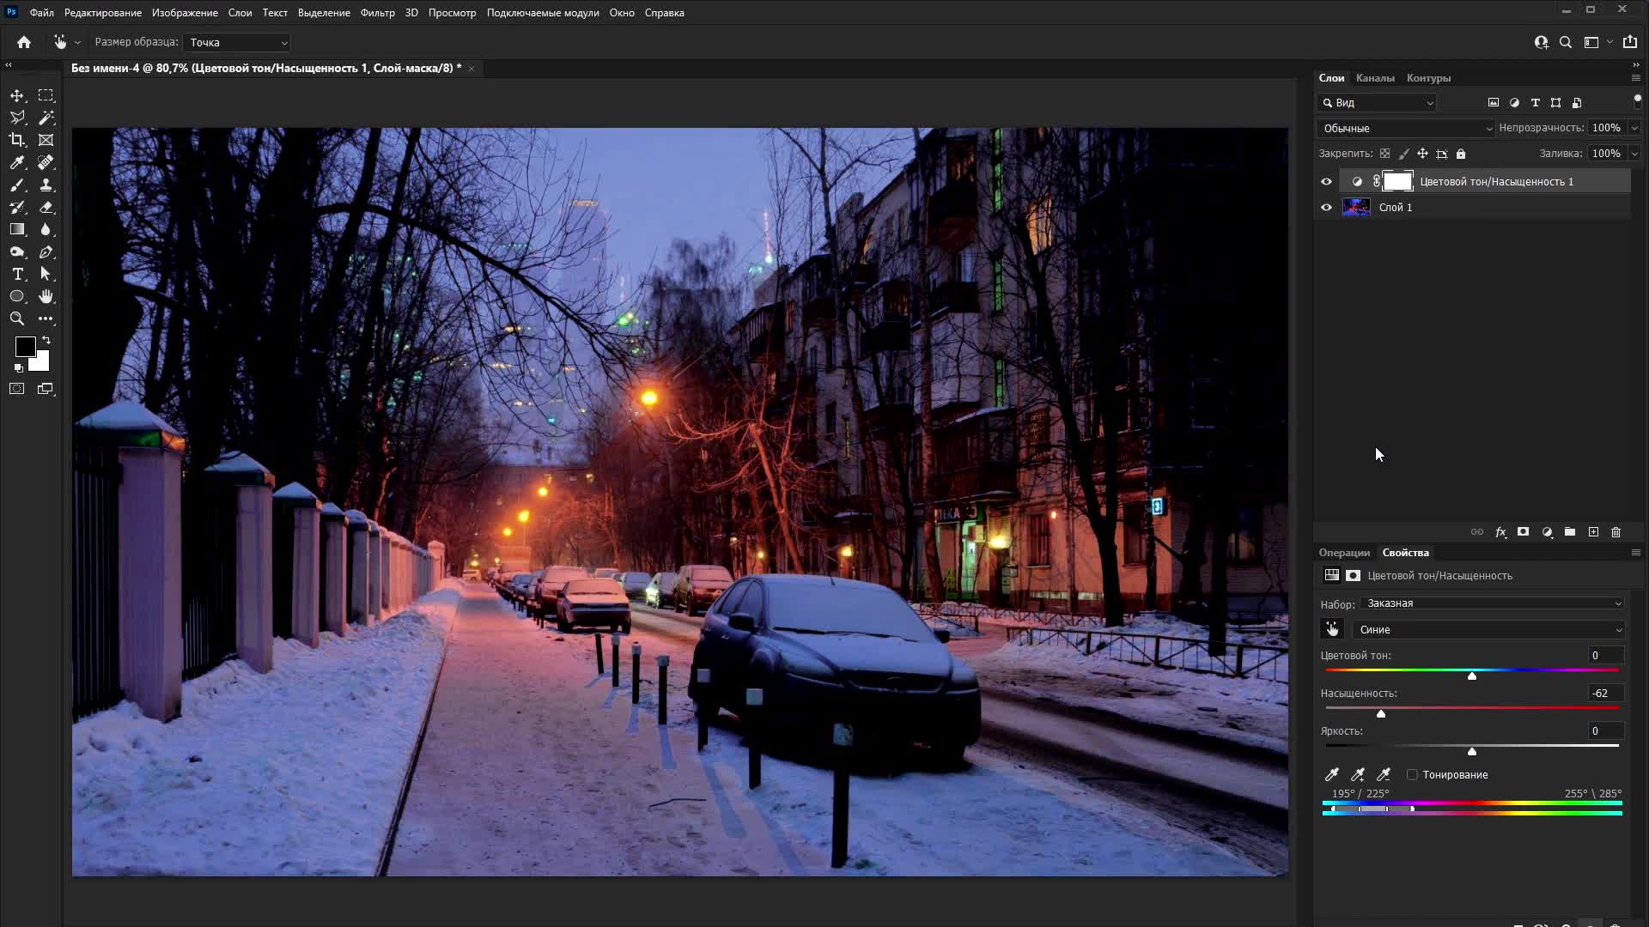Toggle visibility of Цветовой тон/Насыщенность 1 layer

(1326, 181)
